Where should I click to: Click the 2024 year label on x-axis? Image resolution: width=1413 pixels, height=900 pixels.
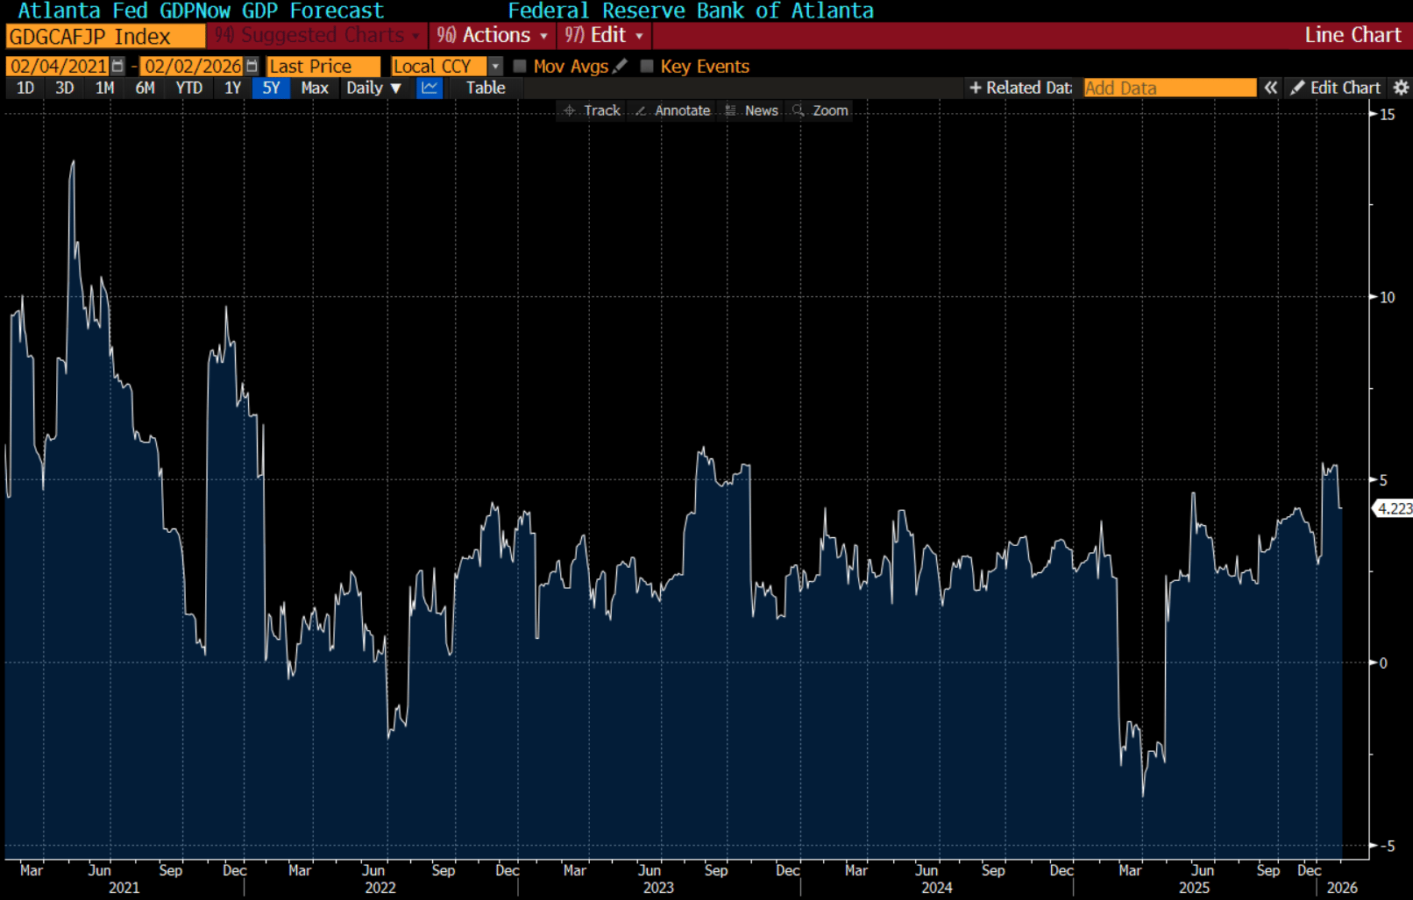[x=936, y=888]
